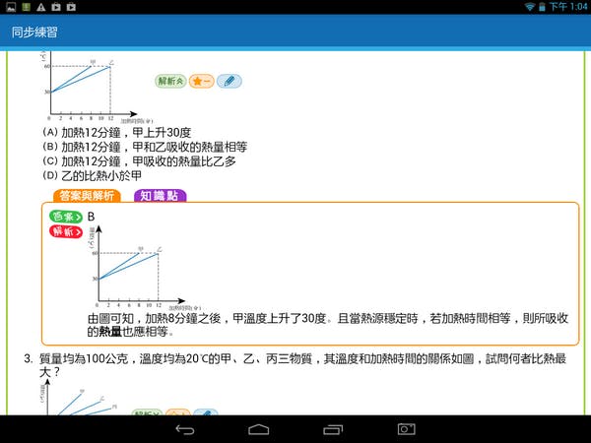Select option (C) 甲吸收的熱量比乙多
Image resolution: width=591 pixels, height=443 pixels.
[x=139, y=161]
